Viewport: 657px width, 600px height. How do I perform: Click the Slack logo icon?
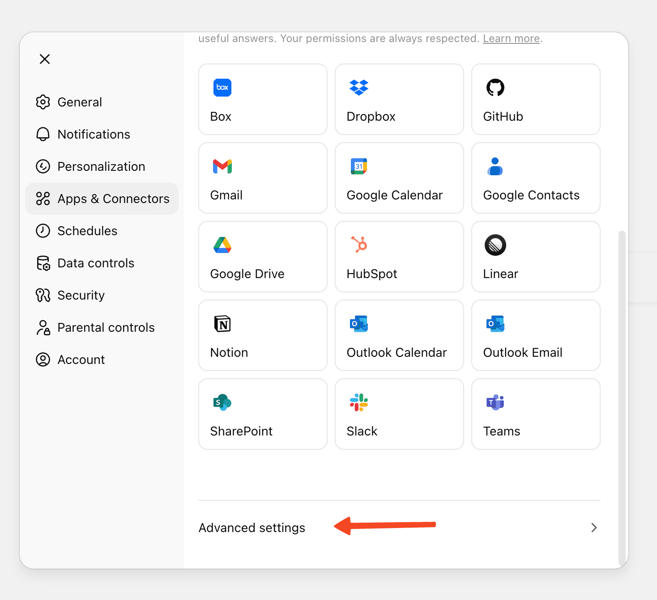359,402
